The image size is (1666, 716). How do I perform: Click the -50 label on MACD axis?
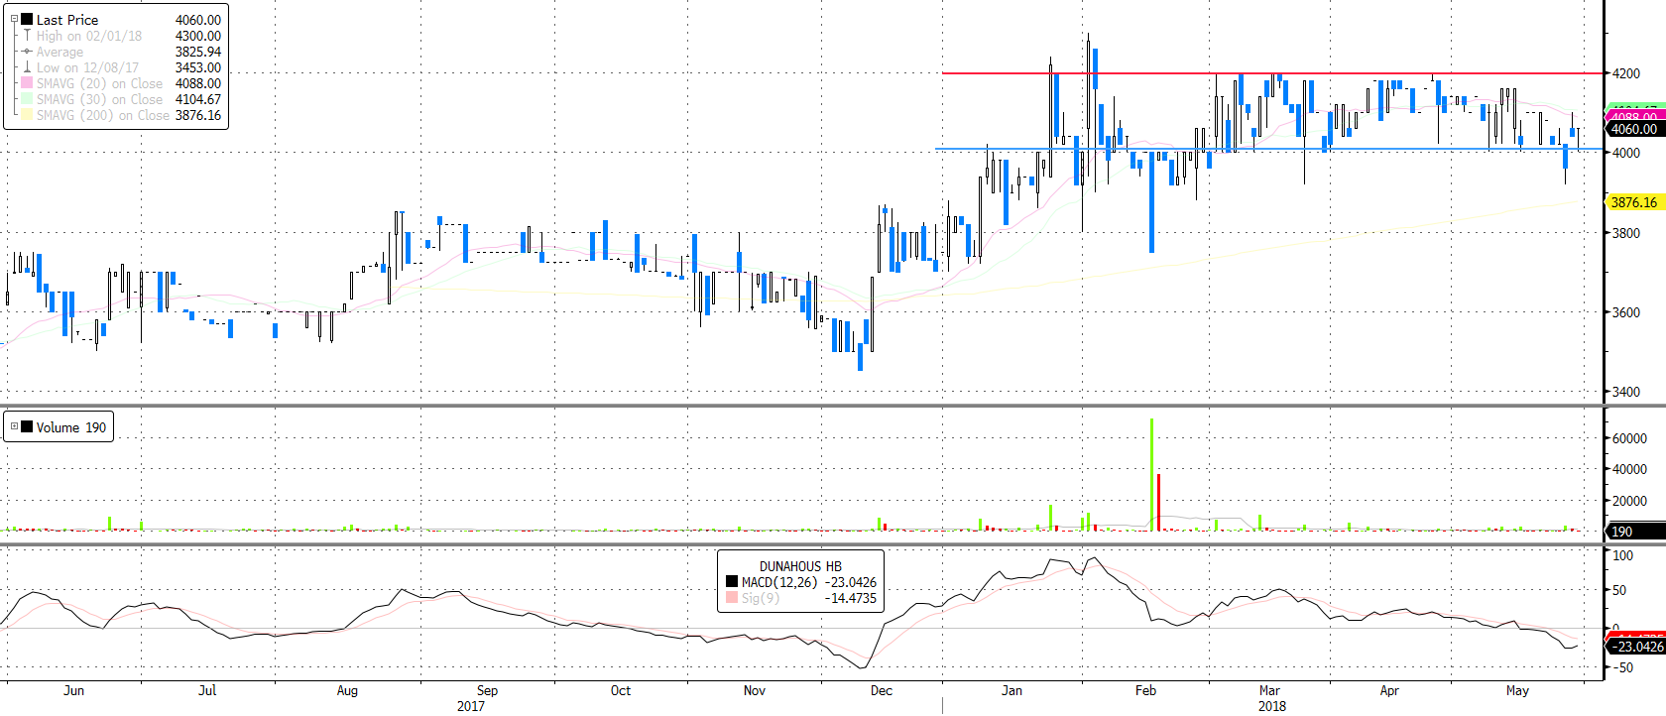click(x=1621, y=667)
